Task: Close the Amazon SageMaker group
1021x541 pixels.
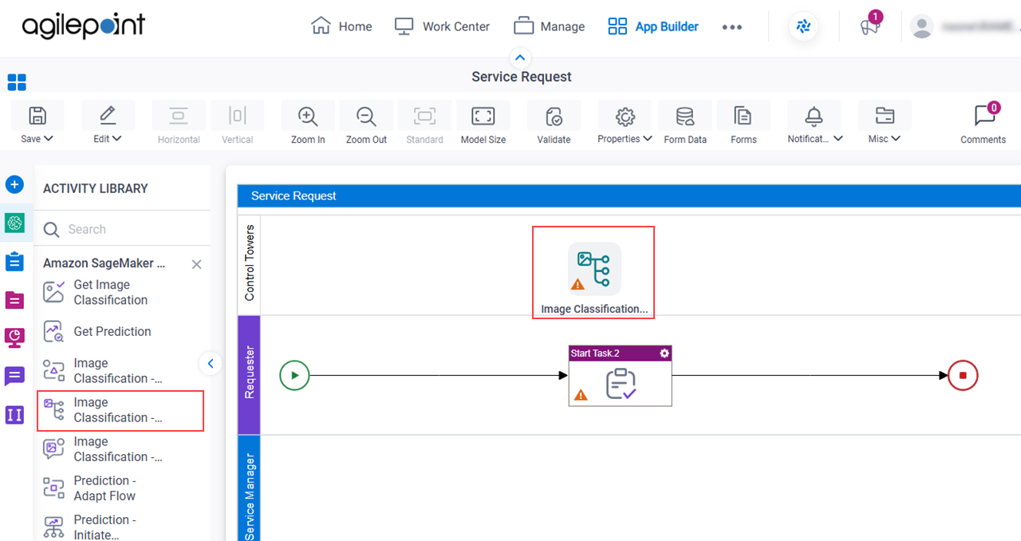Action: 196,264
